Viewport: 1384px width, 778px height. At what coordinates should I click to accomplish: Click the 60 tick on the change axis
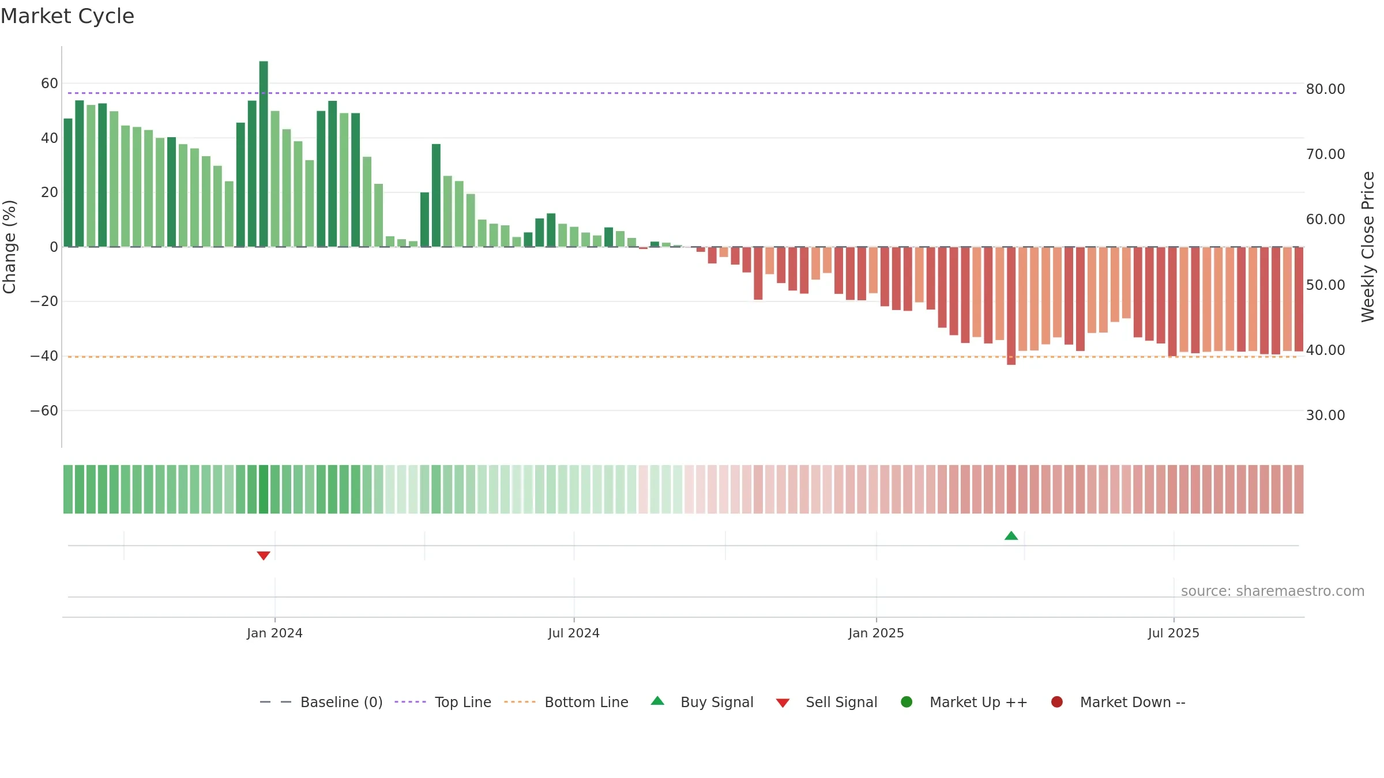[x=50, y=84]
